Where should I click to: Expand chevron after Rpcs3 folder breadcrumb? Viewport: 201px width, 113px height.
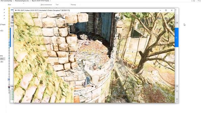(x=50, y=1)
